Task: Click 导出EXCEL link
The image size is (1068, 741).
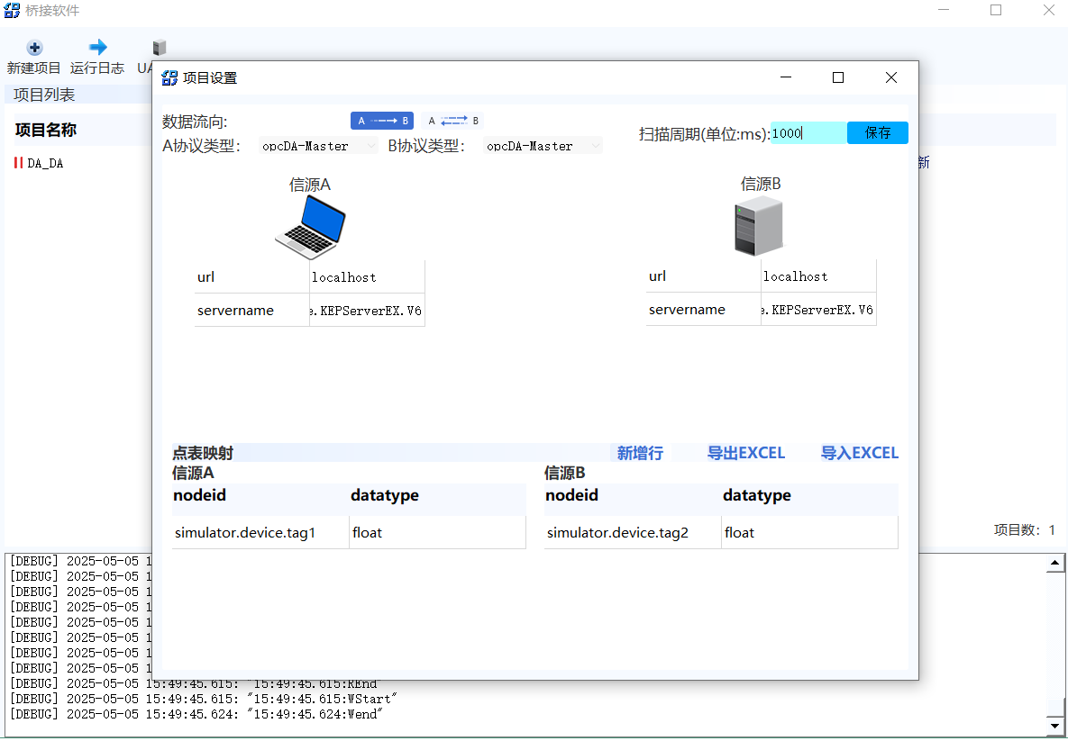Action: (746, 453)
